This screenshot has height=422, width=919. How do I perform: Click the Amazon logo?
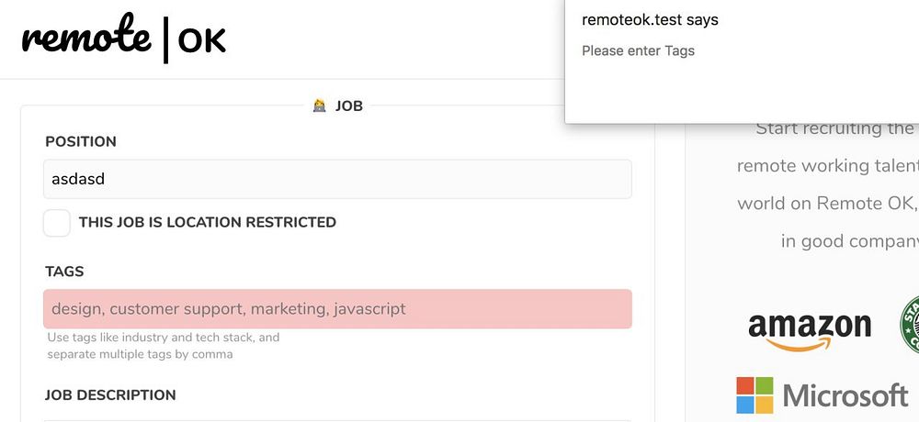(809, 328)
